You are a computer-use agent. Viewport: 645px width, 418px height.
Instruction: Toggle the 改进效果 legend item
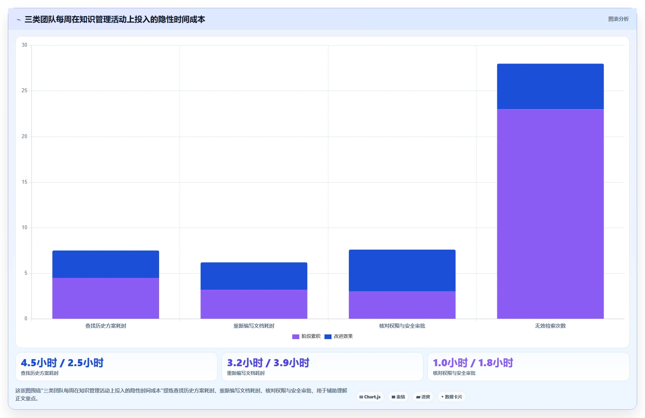point(339,336)
